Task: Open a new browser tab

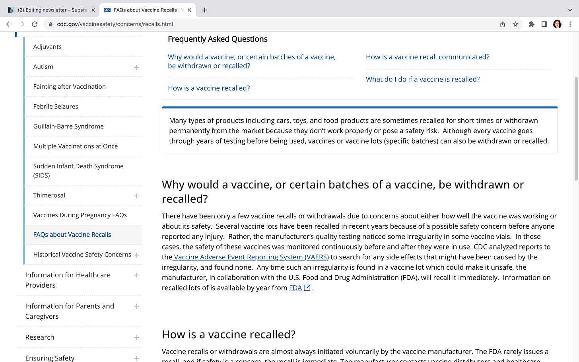Action: (x=204, y=10)
